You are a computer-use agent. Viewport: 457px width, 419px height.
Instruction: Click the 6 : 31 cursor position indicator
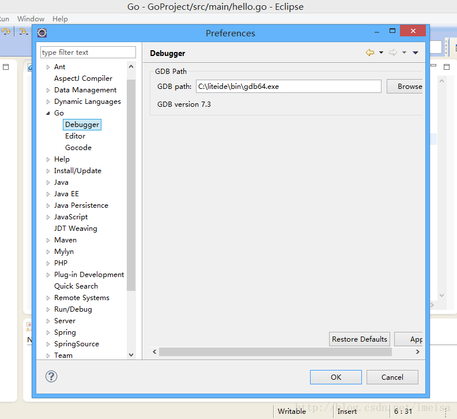[403, 411]
